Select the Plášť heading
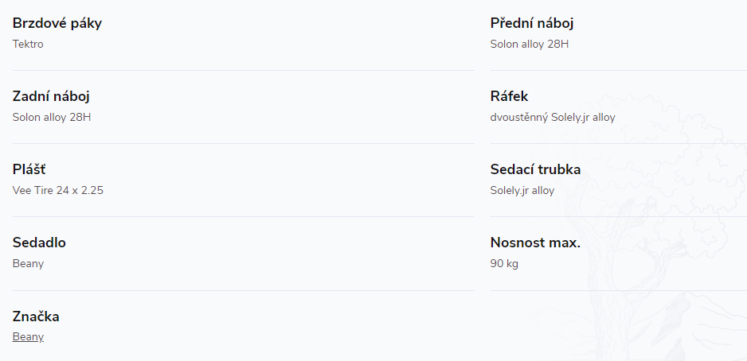Image resolution: width=747 pixels, height=361 pixels. point(29,169)
